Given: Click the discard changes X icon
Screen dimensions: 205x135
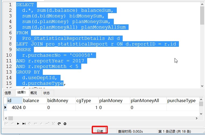Looking at the screenshot, I should point(53,124).
